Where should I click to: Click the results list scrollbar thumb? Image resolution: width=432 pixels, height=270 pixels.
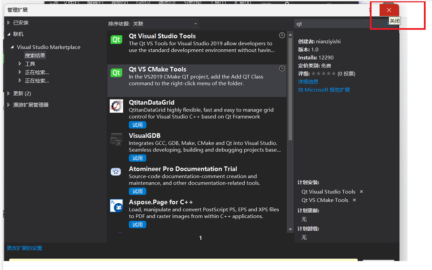tap(290, 89)
